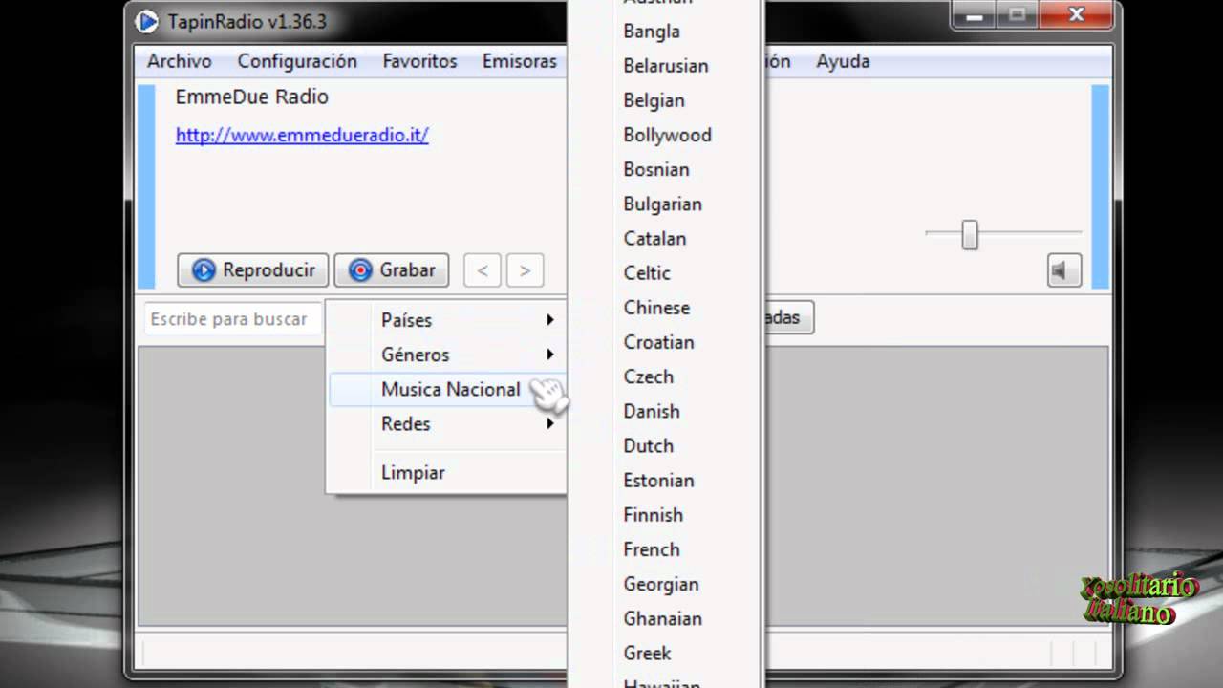The width and height of the screenshot is (1223, 688).
Task: Open the Configuración menu
Action: pos(297,61)
